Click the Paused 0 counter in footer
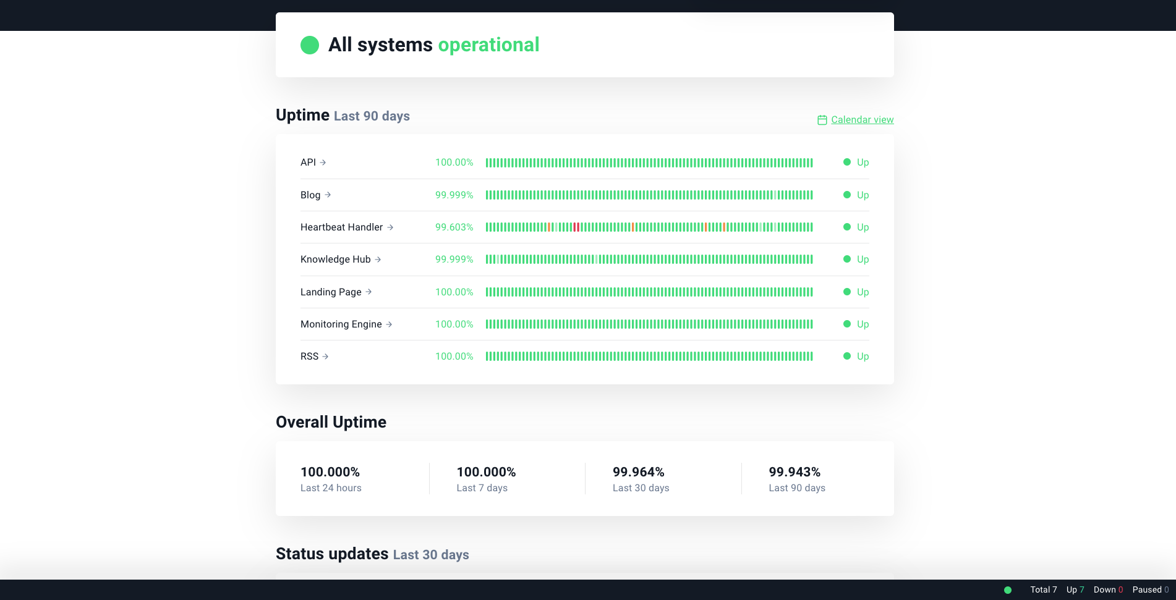The height and width of the screenshot is (600, 1176). click(x=1150, y=589)
